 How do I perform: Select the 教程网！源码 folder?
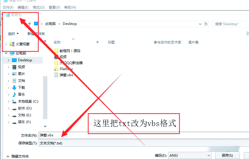(x=67, y=51)
